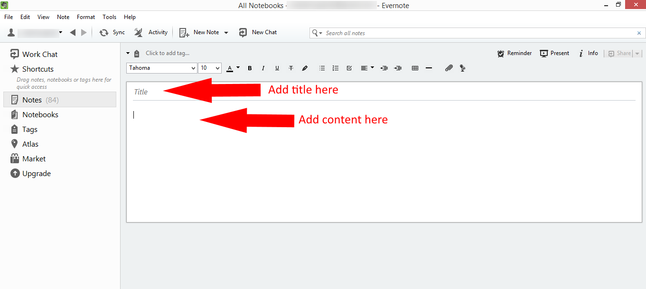
Task: Attach a file with the paperclip icon
Action: (449, 68)
